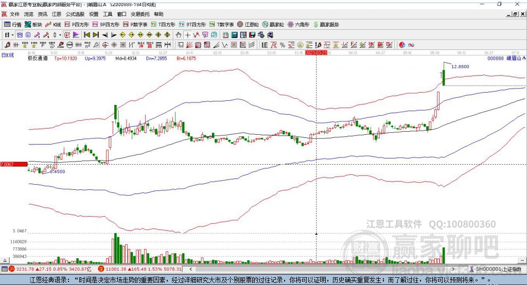Click the infinity symbol icon
This screenshot has width=527, height=285.
411,45
